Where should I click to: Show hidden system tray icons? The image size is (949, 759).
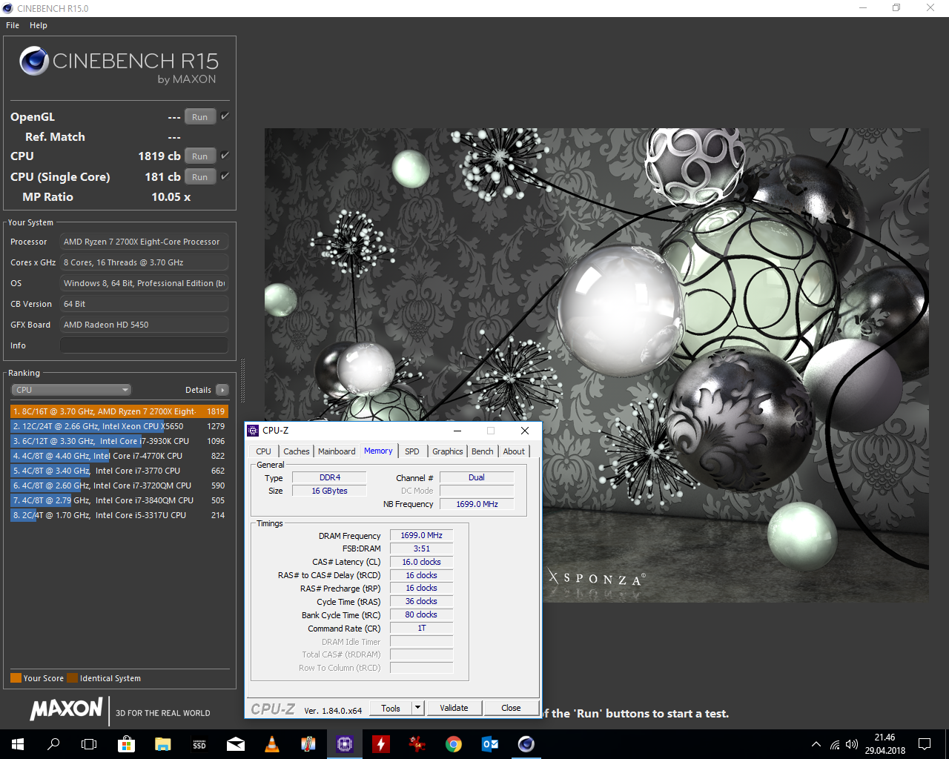tap(816, 744)
